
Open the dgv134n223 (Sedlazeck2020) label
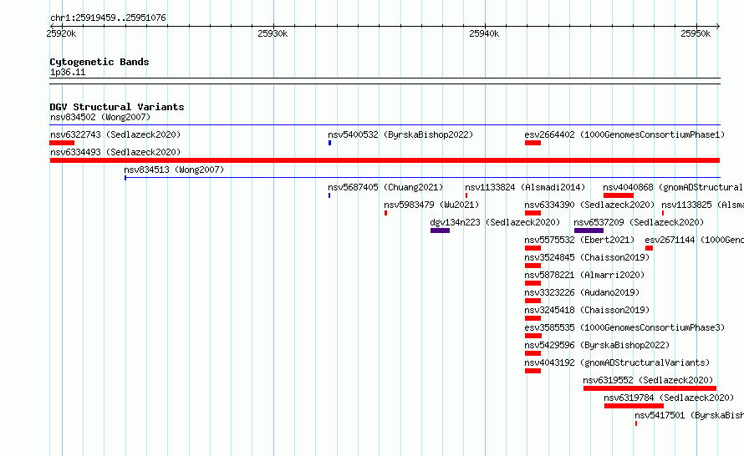495,222
